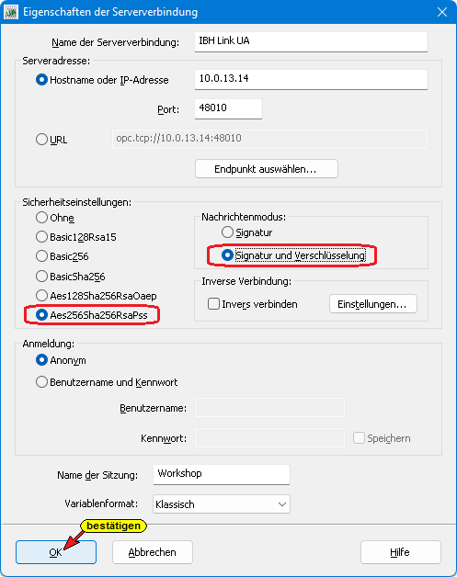Click the app icon in title bar
Viewport: 457px width, 577px height.
click(11, 12)
